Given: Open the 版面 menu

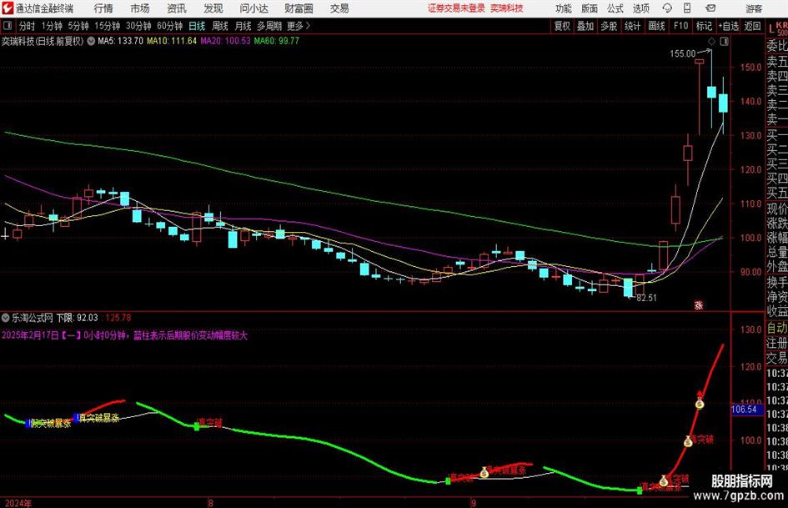Looking at the screenshot, I should [x=590, y=8].
